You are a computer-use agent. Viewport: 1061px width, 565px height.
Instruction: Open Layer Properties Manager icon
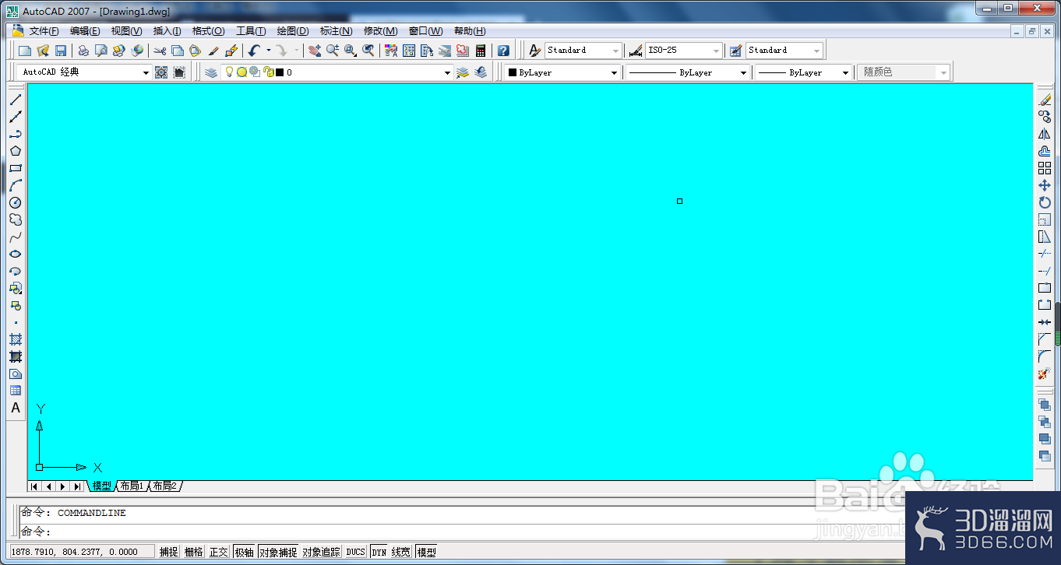pyautogui.click(x=211, y=72)
